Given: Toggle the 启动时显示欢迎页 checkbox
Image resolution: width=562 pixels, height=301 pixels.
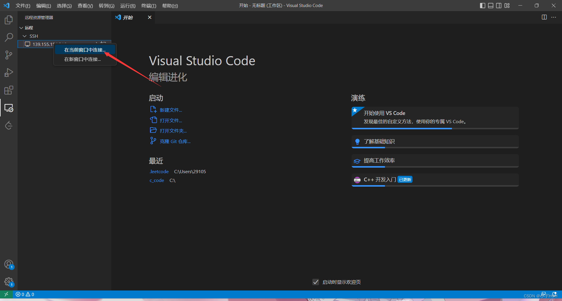Looking at the screenshot, I should (316, 282).
